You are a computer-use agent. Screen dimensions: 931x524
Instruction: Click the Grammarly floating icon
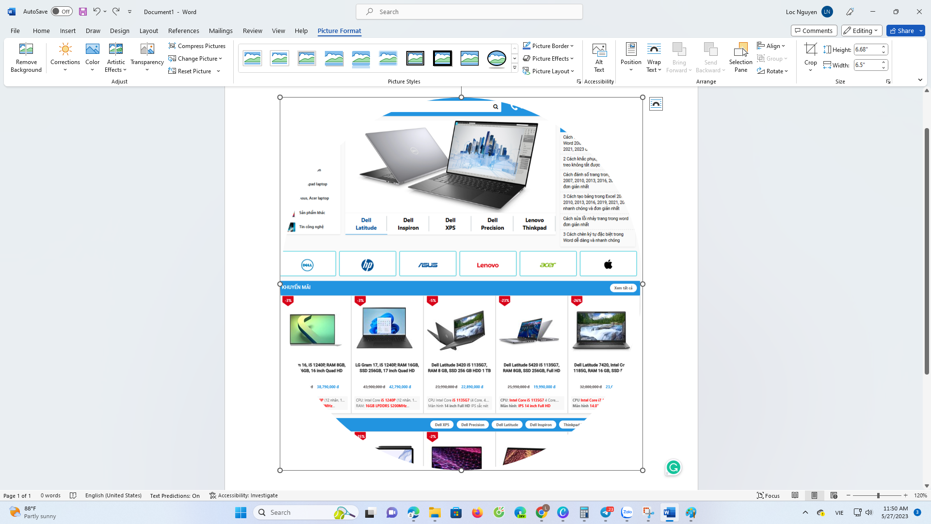pyautogui.click(x=673, y=467)
